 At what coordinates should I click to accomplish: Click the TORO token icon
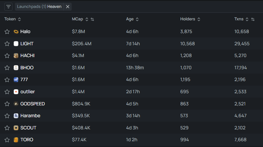pyautogui.click(x=16, y=140)
